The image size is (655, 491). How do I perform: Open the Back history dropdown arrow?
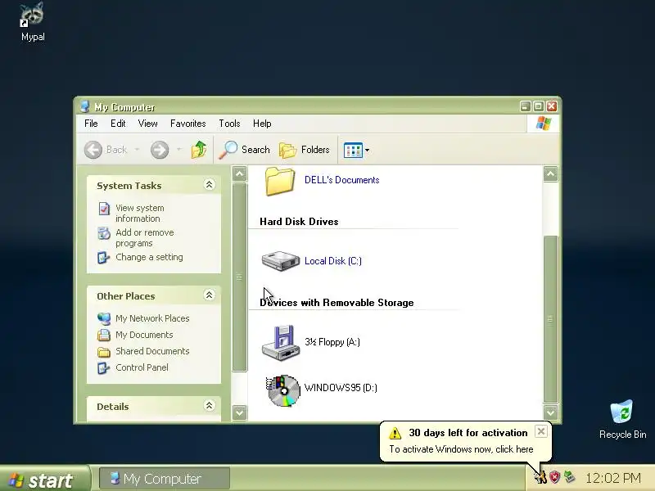tap(137, 150)
